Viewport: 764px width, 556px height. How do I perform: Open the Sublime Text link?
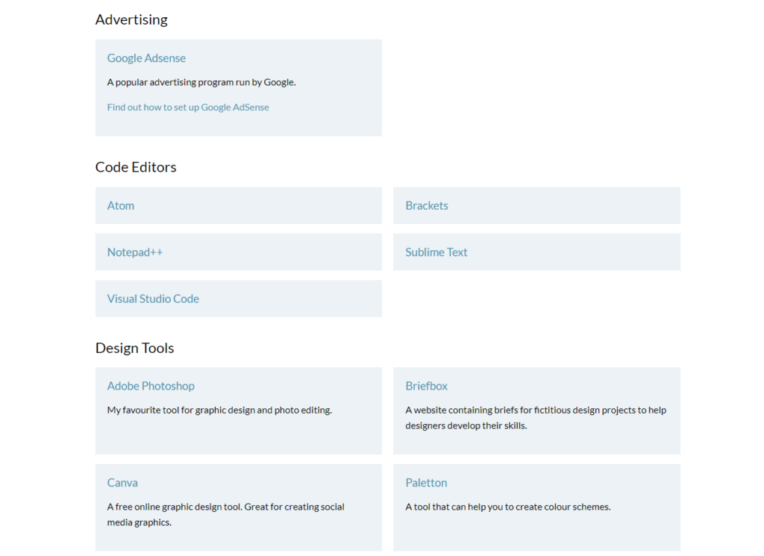point(436,252)
